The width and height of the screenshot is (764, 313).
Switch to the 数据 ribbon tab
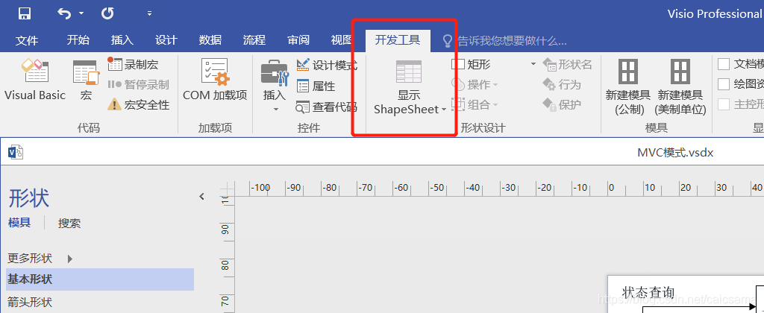pyautogui.click(x=210, y=40)
